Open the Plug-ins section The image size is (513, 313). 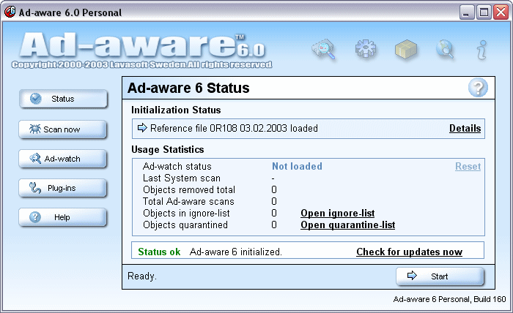tap(63, 188)
